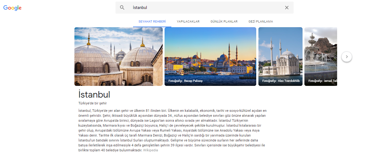This screenshot has height=160, width=389.
Task: Open the Wikipedia source link
Action: (150, 150)
